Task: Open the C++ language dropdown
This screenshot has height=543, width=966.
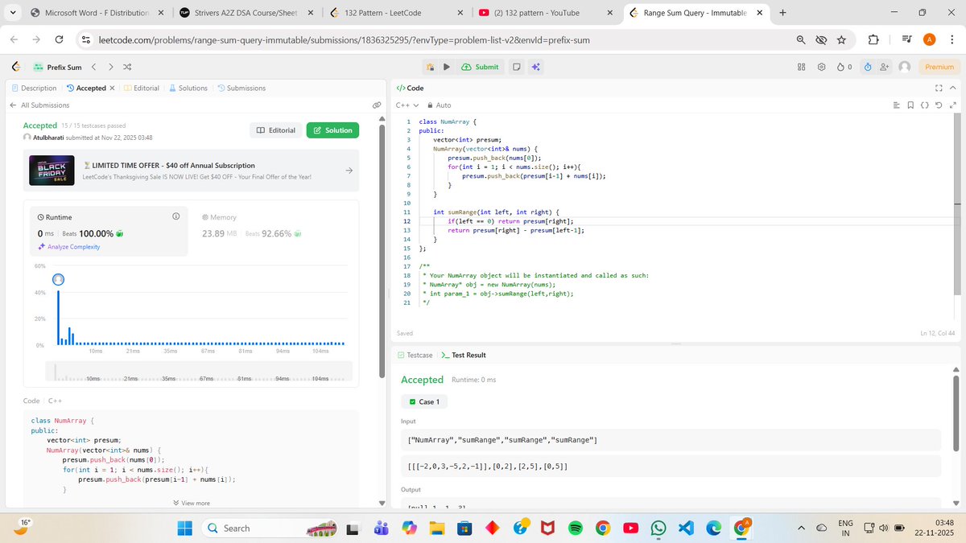Action: point(404,105)
